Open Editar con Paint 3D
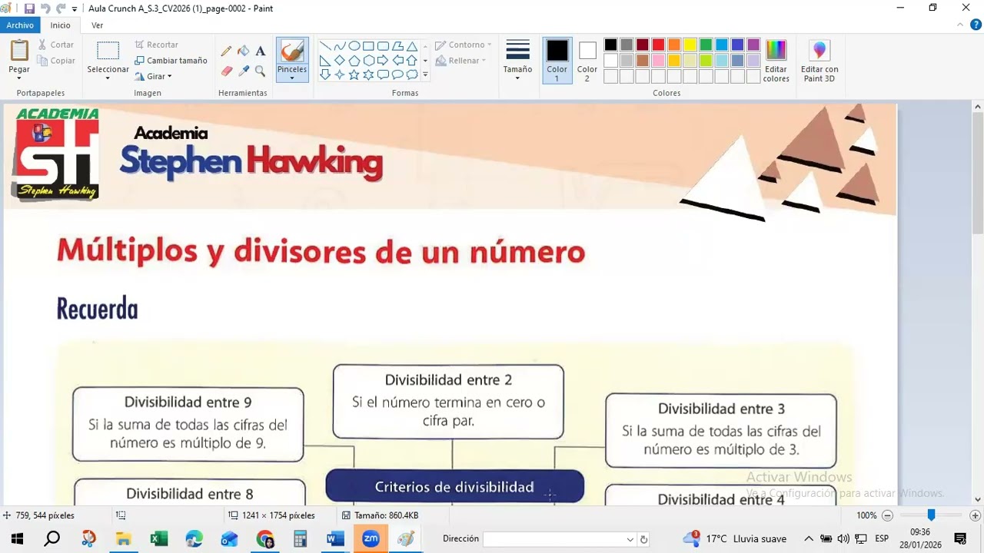 click(819, 61)
